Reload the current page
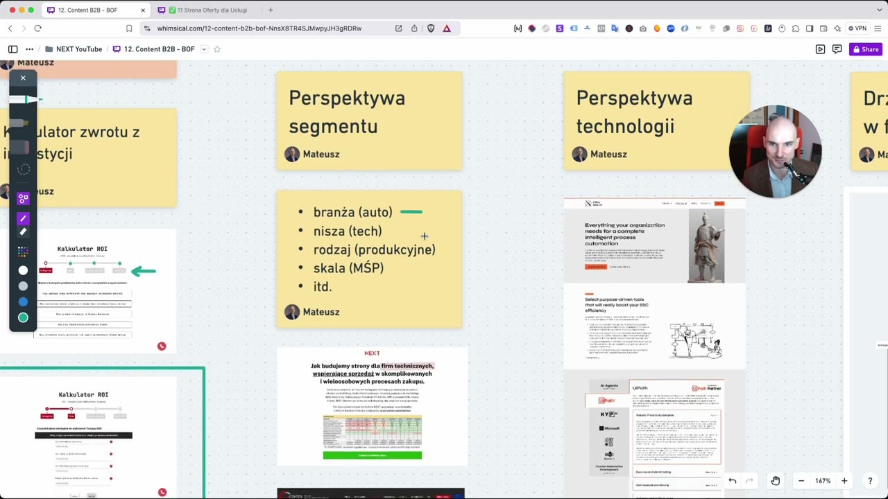The width and height of the screenshot is (888, 499). (37, 28)
